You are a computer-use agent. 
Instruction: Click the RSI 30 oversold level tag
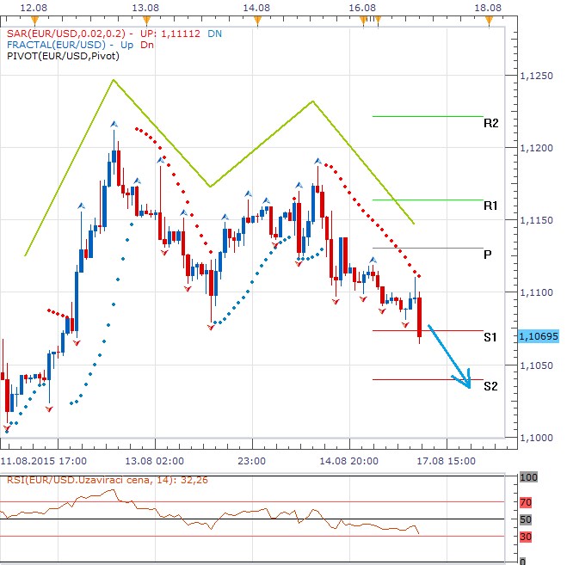pos(526,537)
